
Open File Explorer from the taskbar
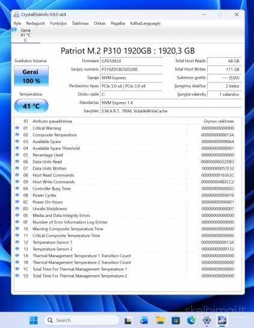(x=160, y=320)
